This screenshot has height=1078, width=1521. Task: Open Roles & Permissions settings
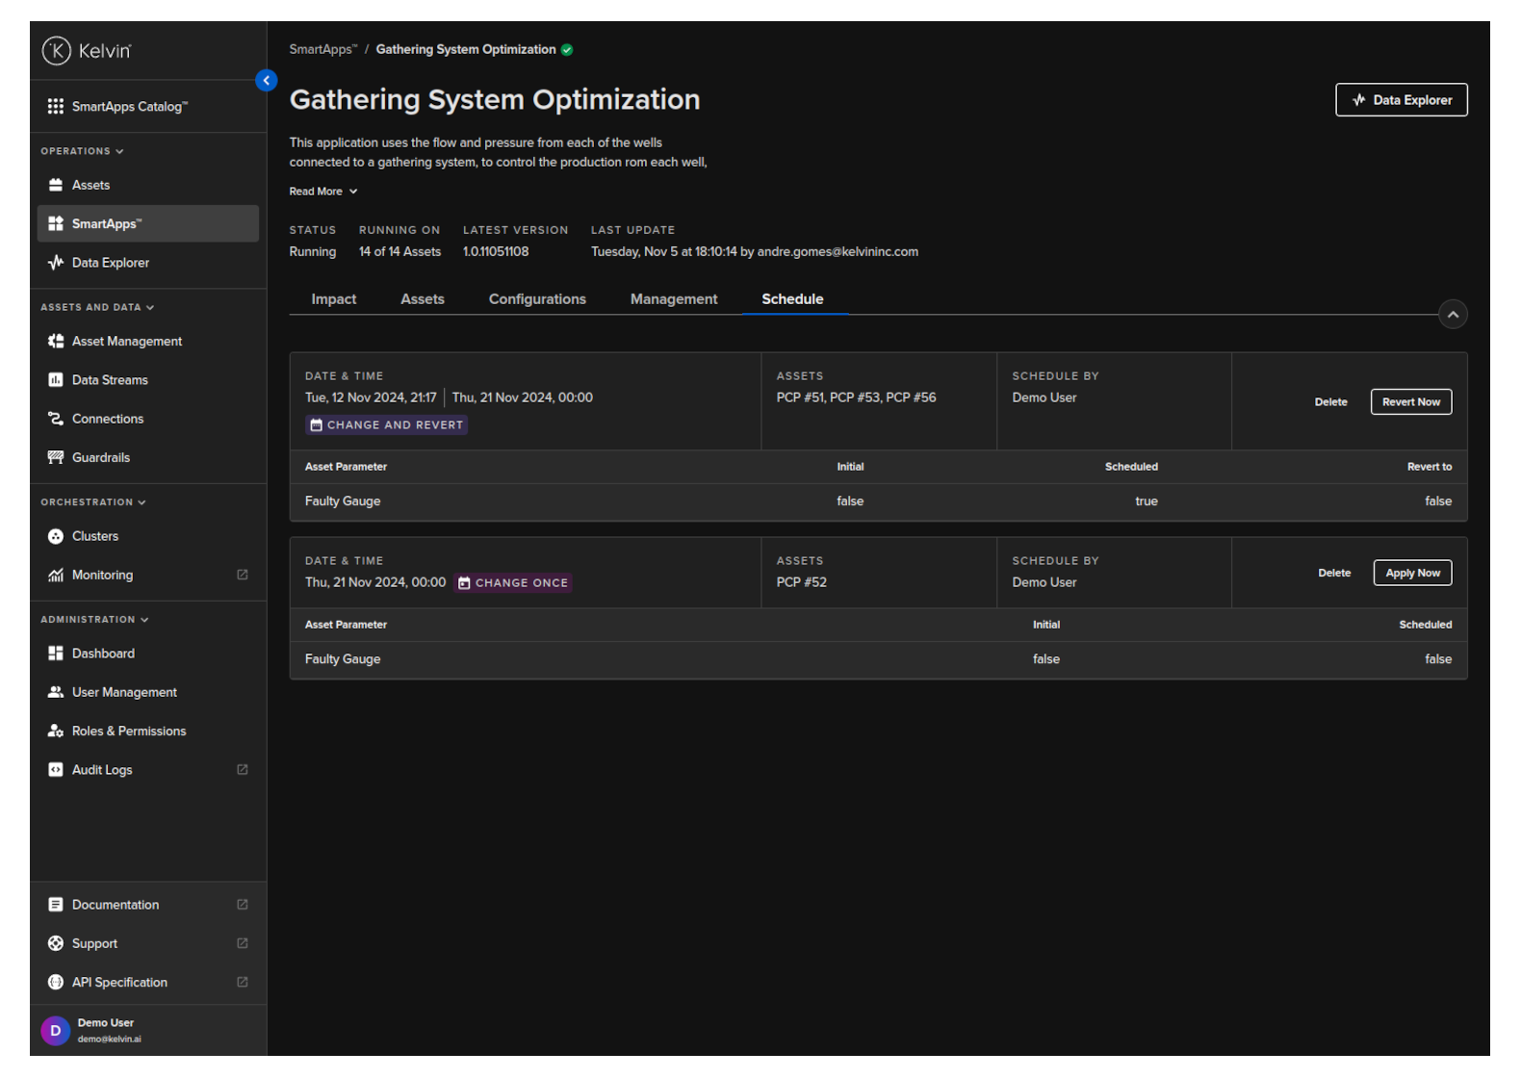128,731
